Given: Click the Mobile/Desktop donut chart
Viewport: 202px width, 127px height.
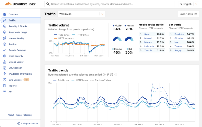Looking at the screenshot, I should pos(117,39).
